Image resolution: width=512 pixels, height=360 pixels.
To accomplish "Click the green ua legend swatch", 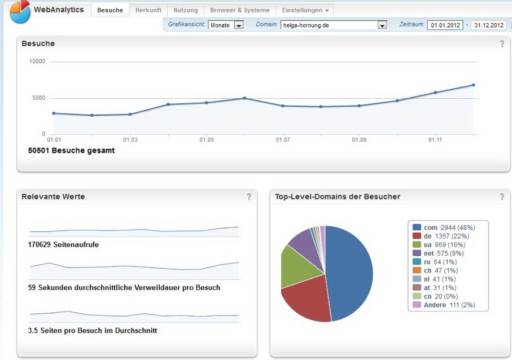I will (417, 244).
